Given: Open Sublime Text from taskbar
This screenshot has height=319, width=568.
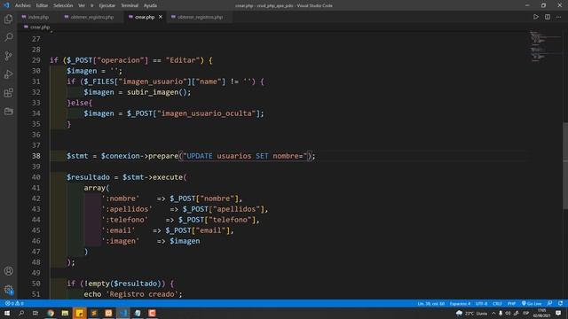Looking at the screenshot, I should (x=94, y=313).
